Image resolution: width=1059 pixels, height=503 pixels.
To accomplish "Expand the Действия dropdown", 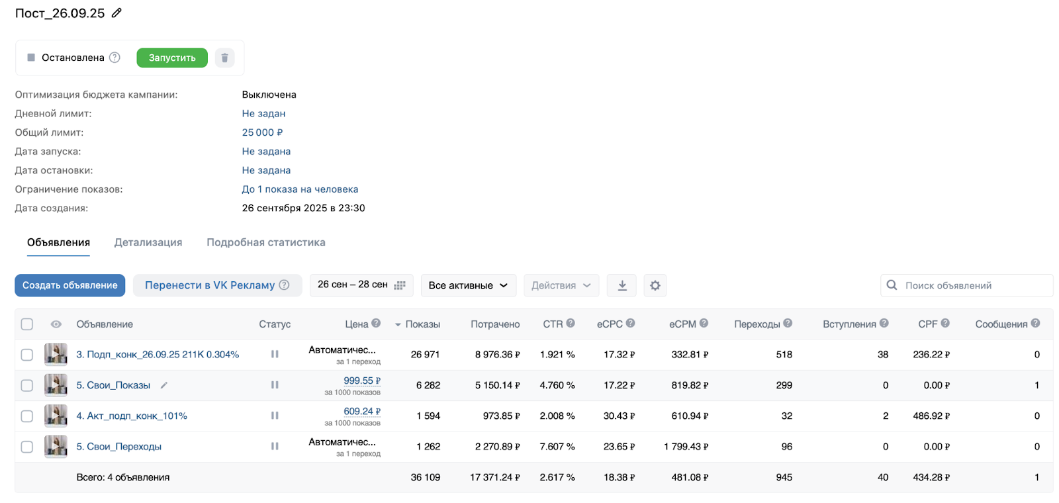I will 561,285.
